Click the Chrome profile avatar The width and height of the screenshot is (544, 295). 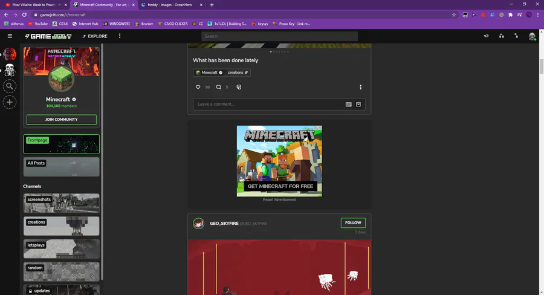click(529, 15)
